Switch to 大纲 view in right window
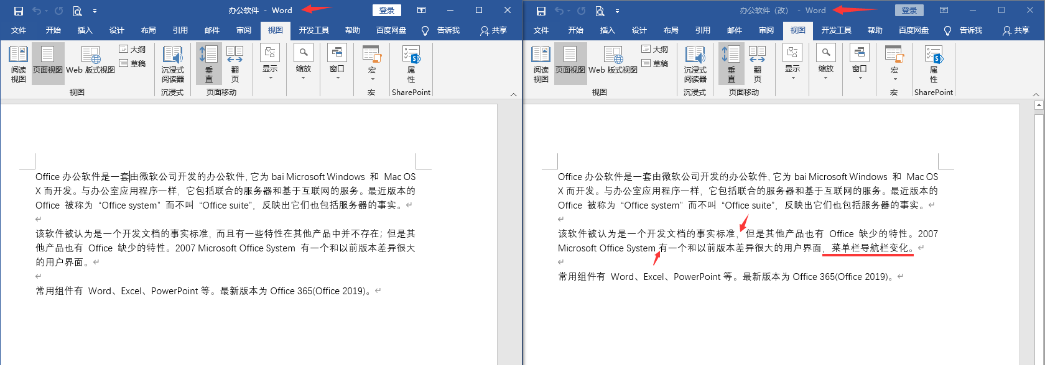The height and width of the screenshot is (365, 1045). [655, 49]
